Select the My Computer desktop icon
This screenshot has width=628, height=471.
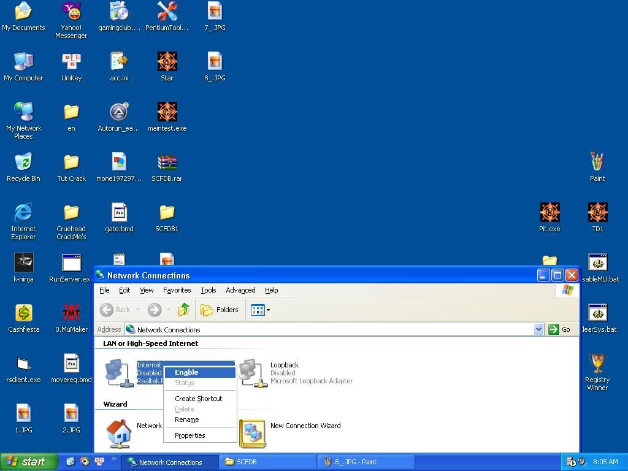click(x=23, y=66)
